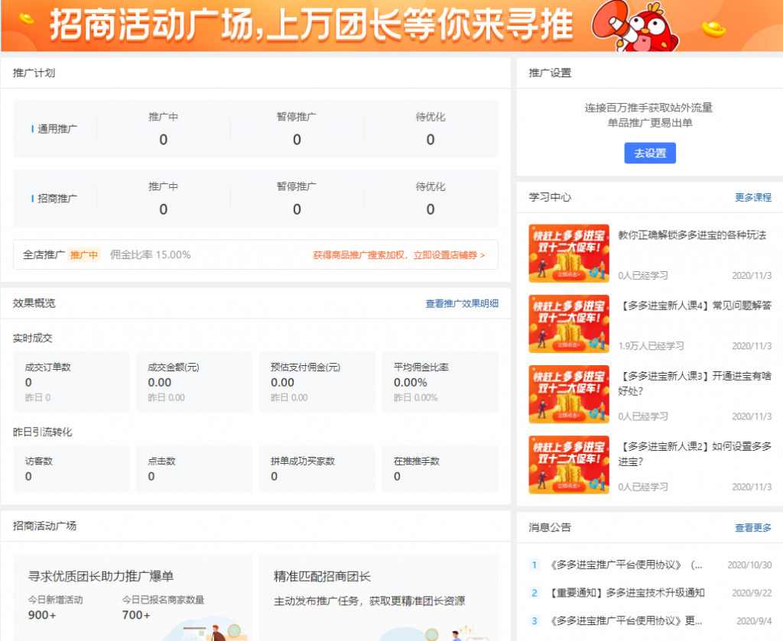Click 今日新增活动 900+ figure
Screen dimensions: 783x641
coord(42,616)
